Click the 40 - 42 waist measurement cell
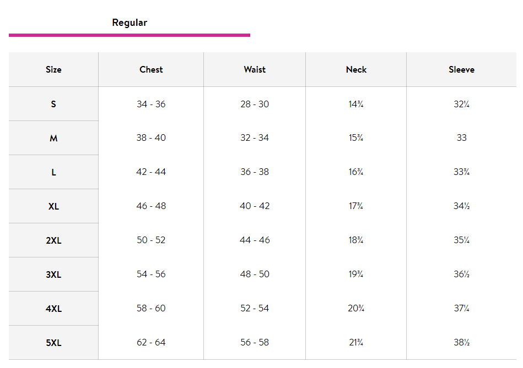Viewport: 523px width, 368px height. click(255, 206)
